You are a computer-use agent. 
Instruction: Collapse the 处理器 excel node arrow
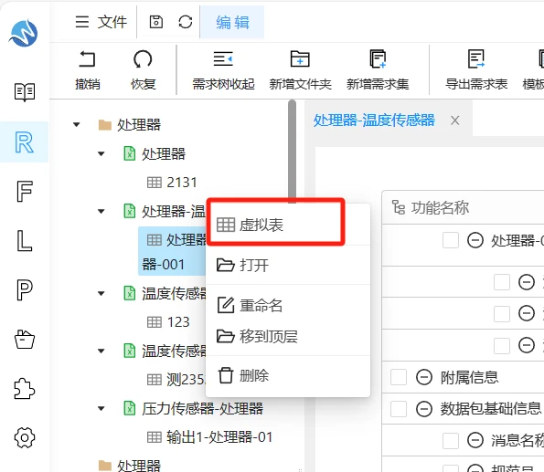click(101, 154)
